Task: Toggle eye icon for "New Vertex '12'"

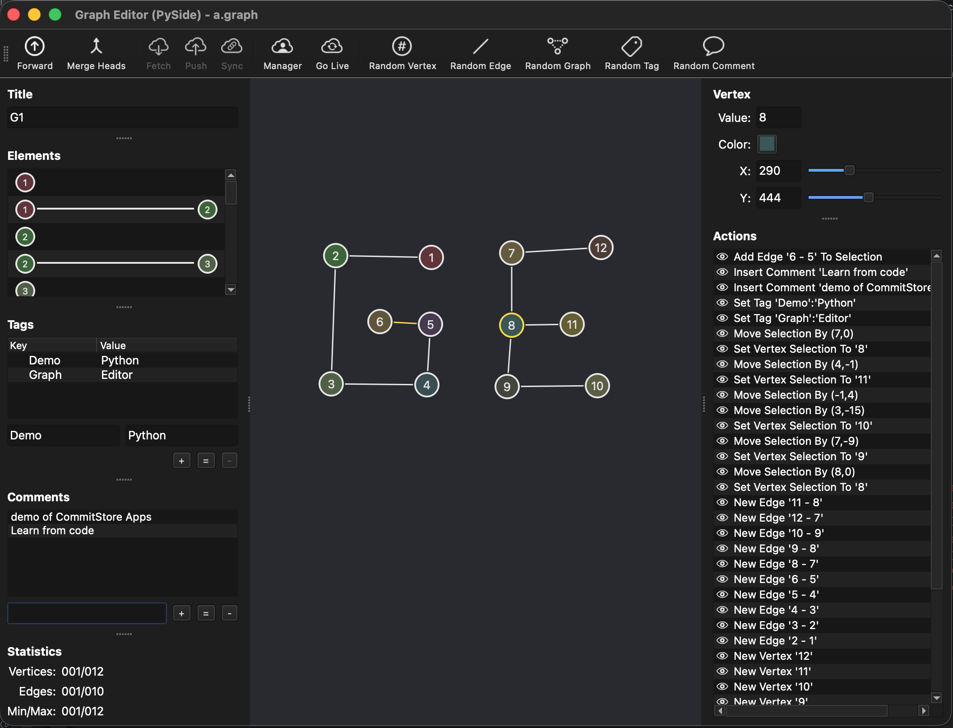Action: click(722, 656)
